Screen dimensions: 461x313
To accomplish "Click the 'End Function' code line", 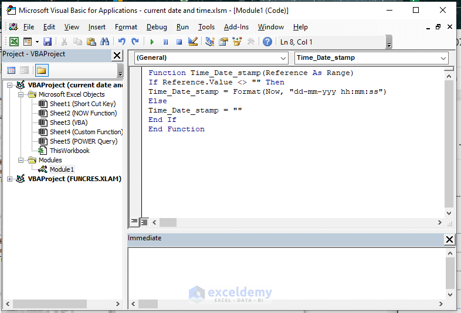I will point(177,129).
